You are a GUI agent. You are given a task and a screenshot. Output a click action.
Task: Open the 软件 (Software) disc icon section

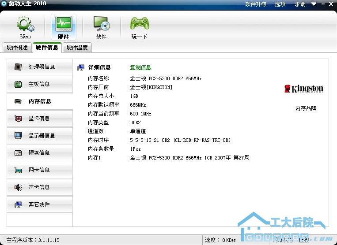pos(101,27)
